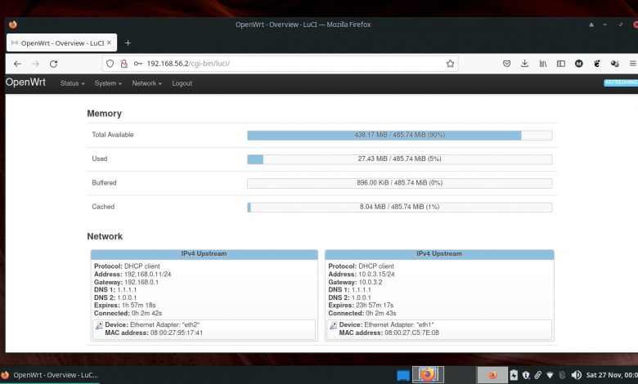Close the OpenWrt Overview tab

pyautogui.click(x=109, y=42)
